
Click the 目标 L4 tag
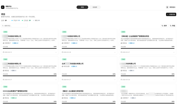14,98
